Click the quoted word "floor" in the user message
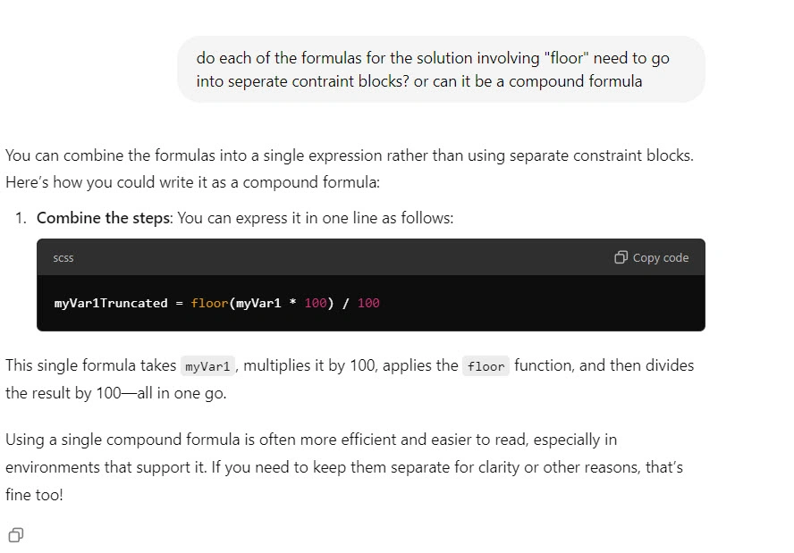 coord(566,58)
